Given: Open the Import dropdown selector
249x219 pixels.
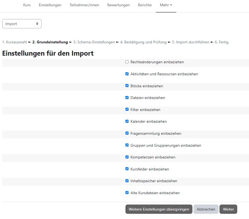Looking at the screenshot, I should [x=22, y=24].
